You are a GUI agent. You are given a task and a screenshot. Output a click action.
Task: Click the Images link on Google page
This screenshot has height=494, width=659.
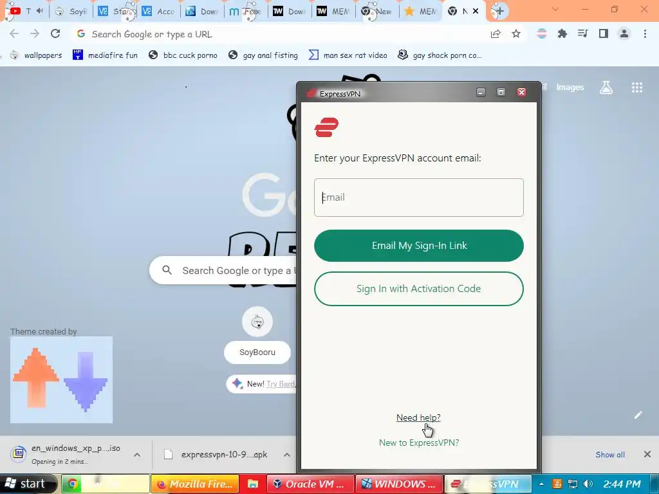point(570,87)
